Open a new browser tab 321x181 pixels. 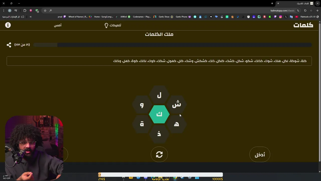coord(272,4)
